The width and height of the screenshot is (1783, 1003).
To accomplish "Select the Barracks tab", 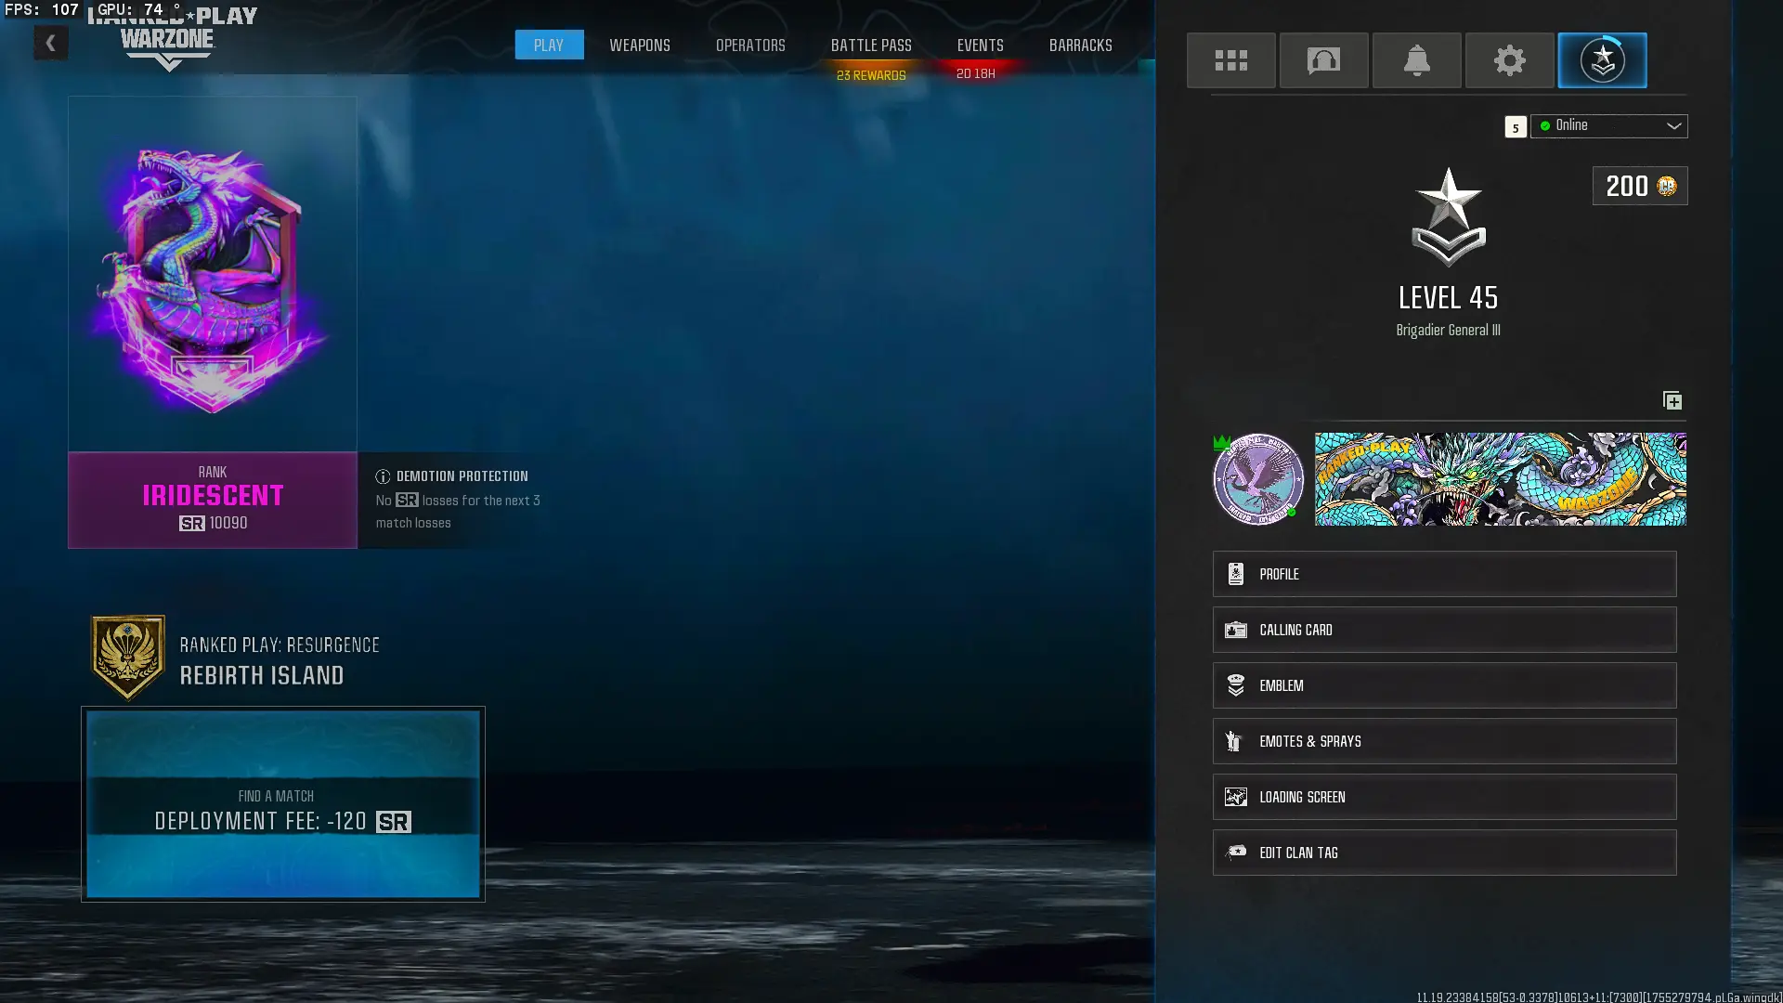I will click(x=1080, y=45).
